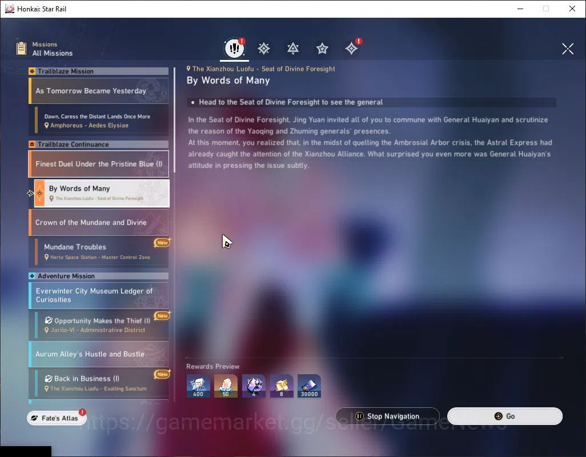Collapse Finest Duel Under the Pristine Blue
This screenshot has width=586, height=457.
click(x=99, y=164)
